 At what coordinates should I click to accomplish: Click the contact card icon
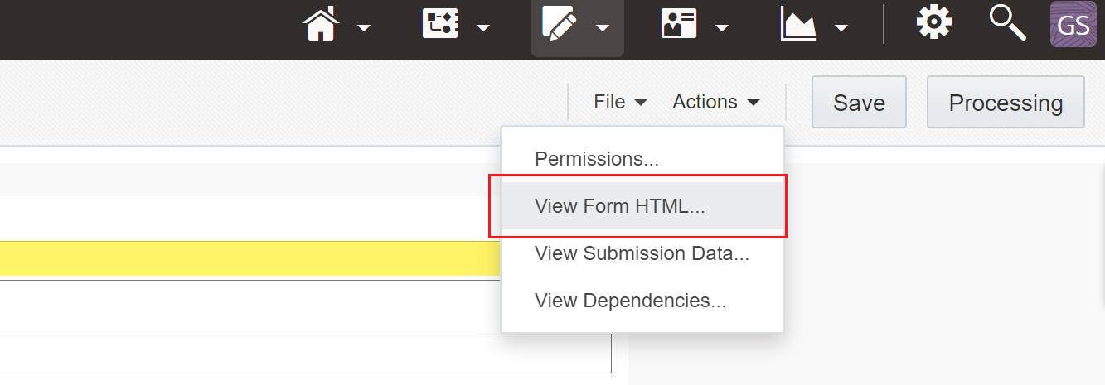coord(678,23)
